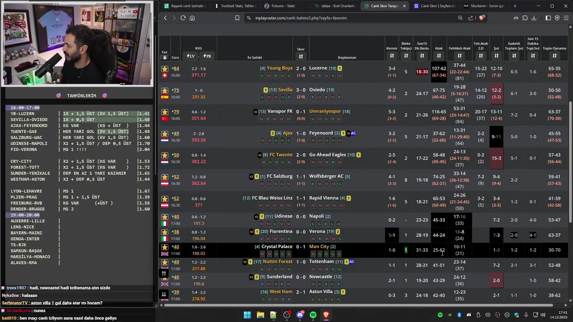
Task: Click the scroll-up double arrow button
Action: [x=164, y=273]
